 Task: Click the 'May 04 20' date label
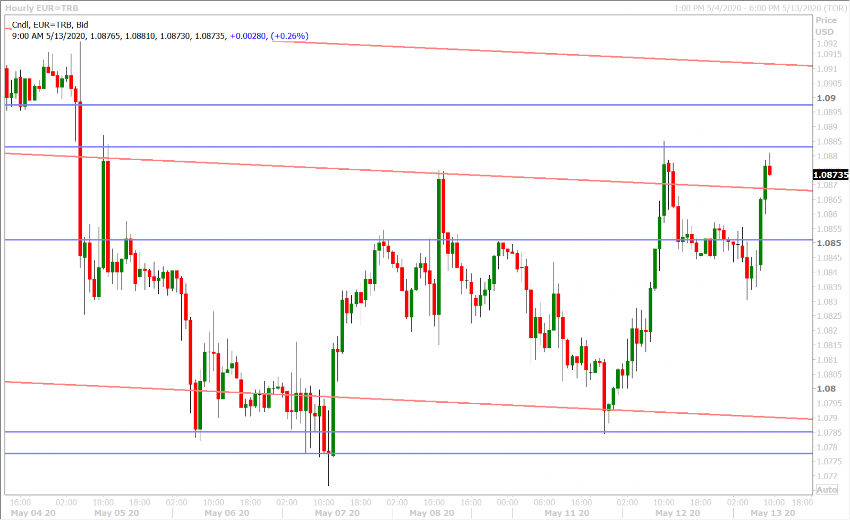pos(33,513)
